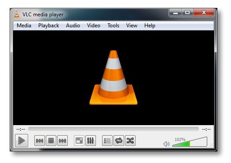
Task: Open the Help menu
Action: (150, 26)
